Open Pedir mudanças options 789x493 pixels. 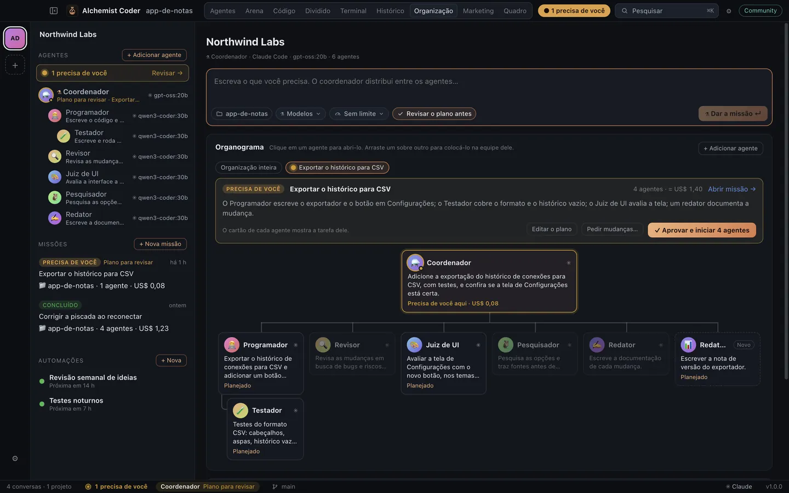612,230
